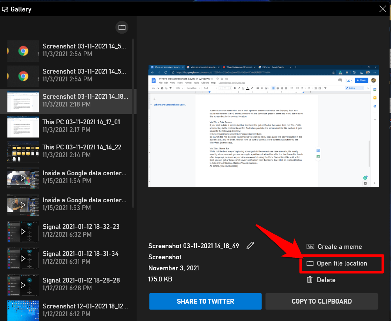
Task: Click the Create a meme icon
Action: click(x=310, y=247)
